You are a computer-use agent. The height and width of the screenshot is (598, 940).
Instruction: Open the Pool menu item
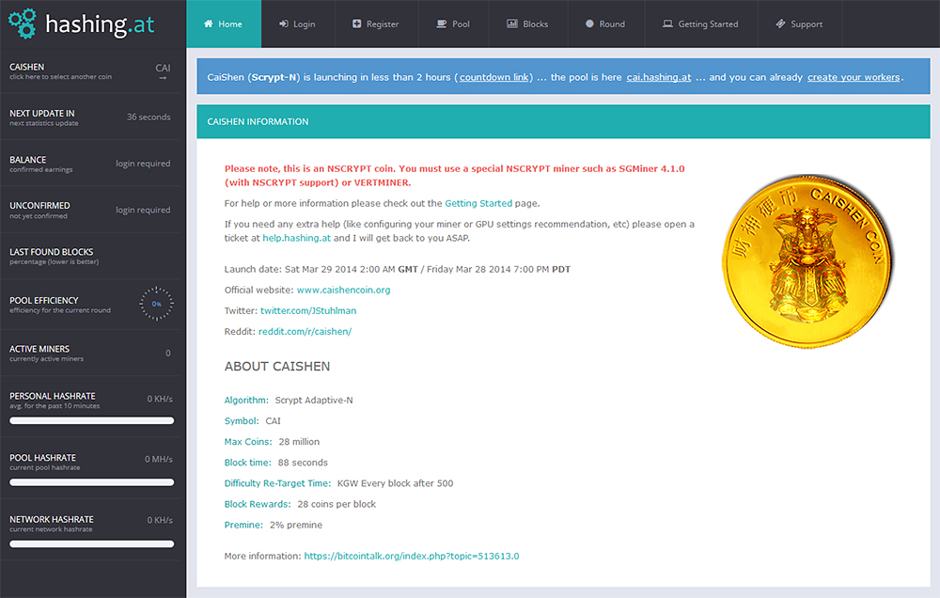coord(453,24)
